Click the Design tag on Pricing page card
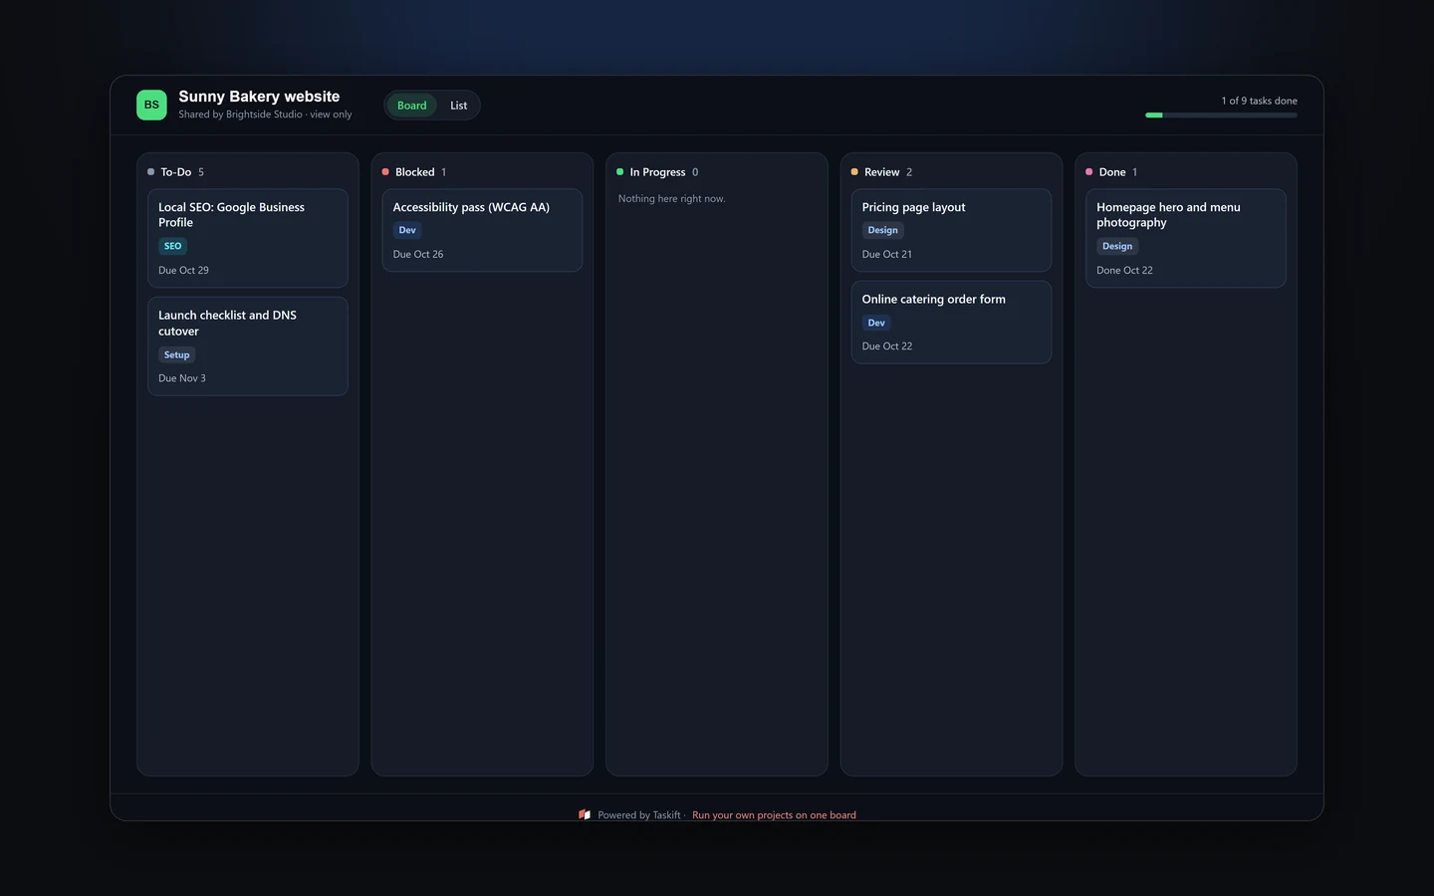Screen dimensions: 1434x896 click(x=882, y=230)
